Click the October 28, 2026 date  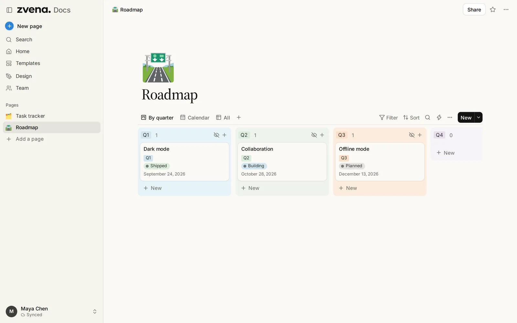(259, 174)
